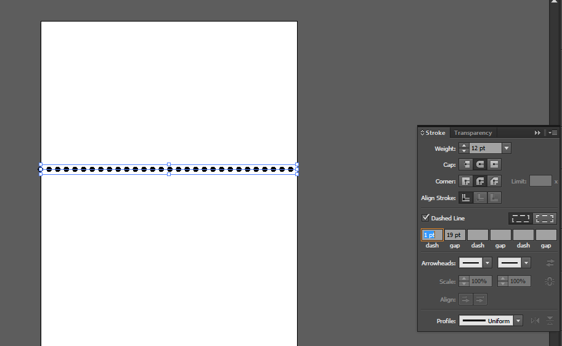Choose the Bevel Join corner icon
Screen dimensions: 562x346
(494, 181)
